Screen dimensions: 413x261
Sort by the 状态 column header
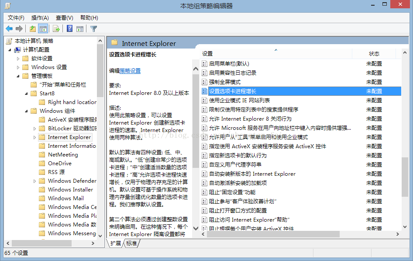374,53
